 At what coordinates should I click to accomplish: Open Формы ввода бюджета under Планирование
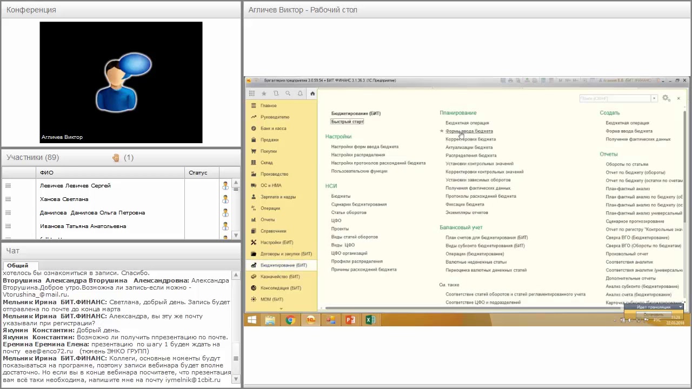click(469, 131)
